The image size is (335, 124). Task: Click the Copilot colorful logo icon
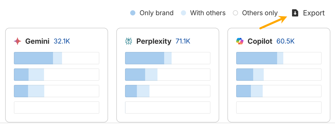(240, 41)
